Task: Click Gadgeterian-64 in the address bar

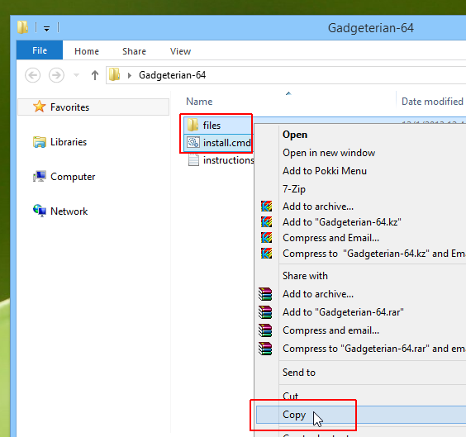Action: (172, 75)
